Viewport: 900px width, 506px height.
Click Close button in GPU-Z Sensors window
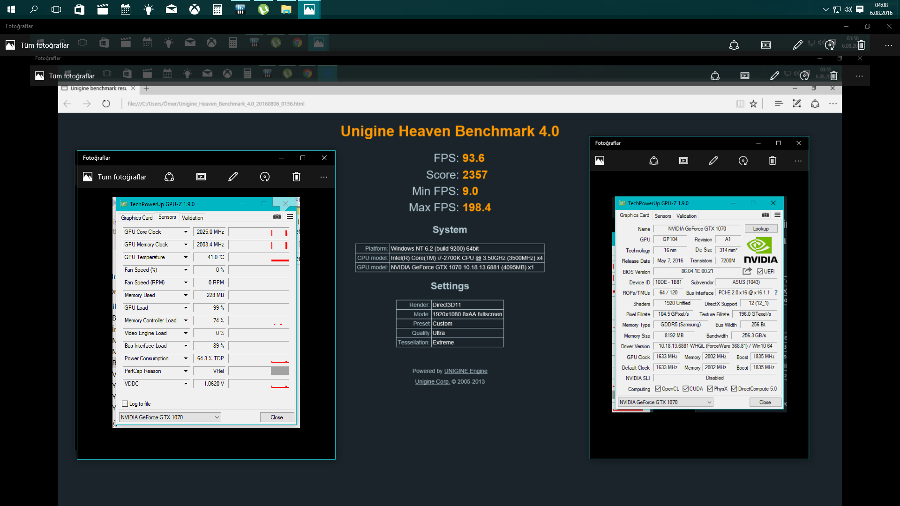pyautogui.click(x=277, y=417)
